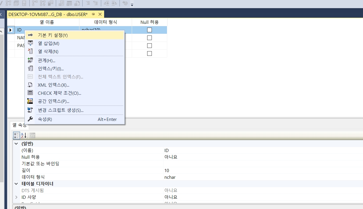The height and width of the screenshot is (209, 363).
Task: Click the arrow with @ symbol toolbar icon
Action: coord(125,3)
